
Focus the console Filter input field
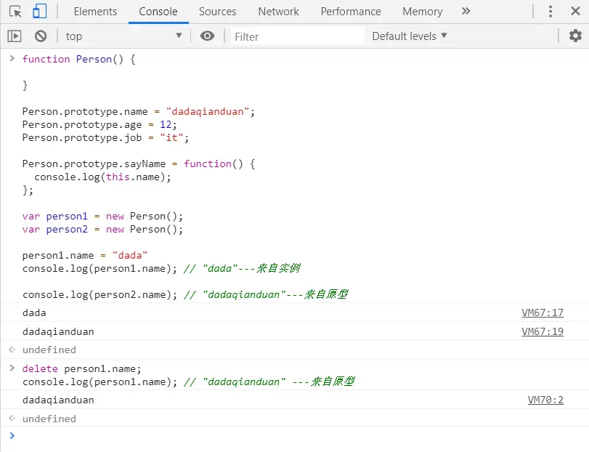(x=297, y=36)
